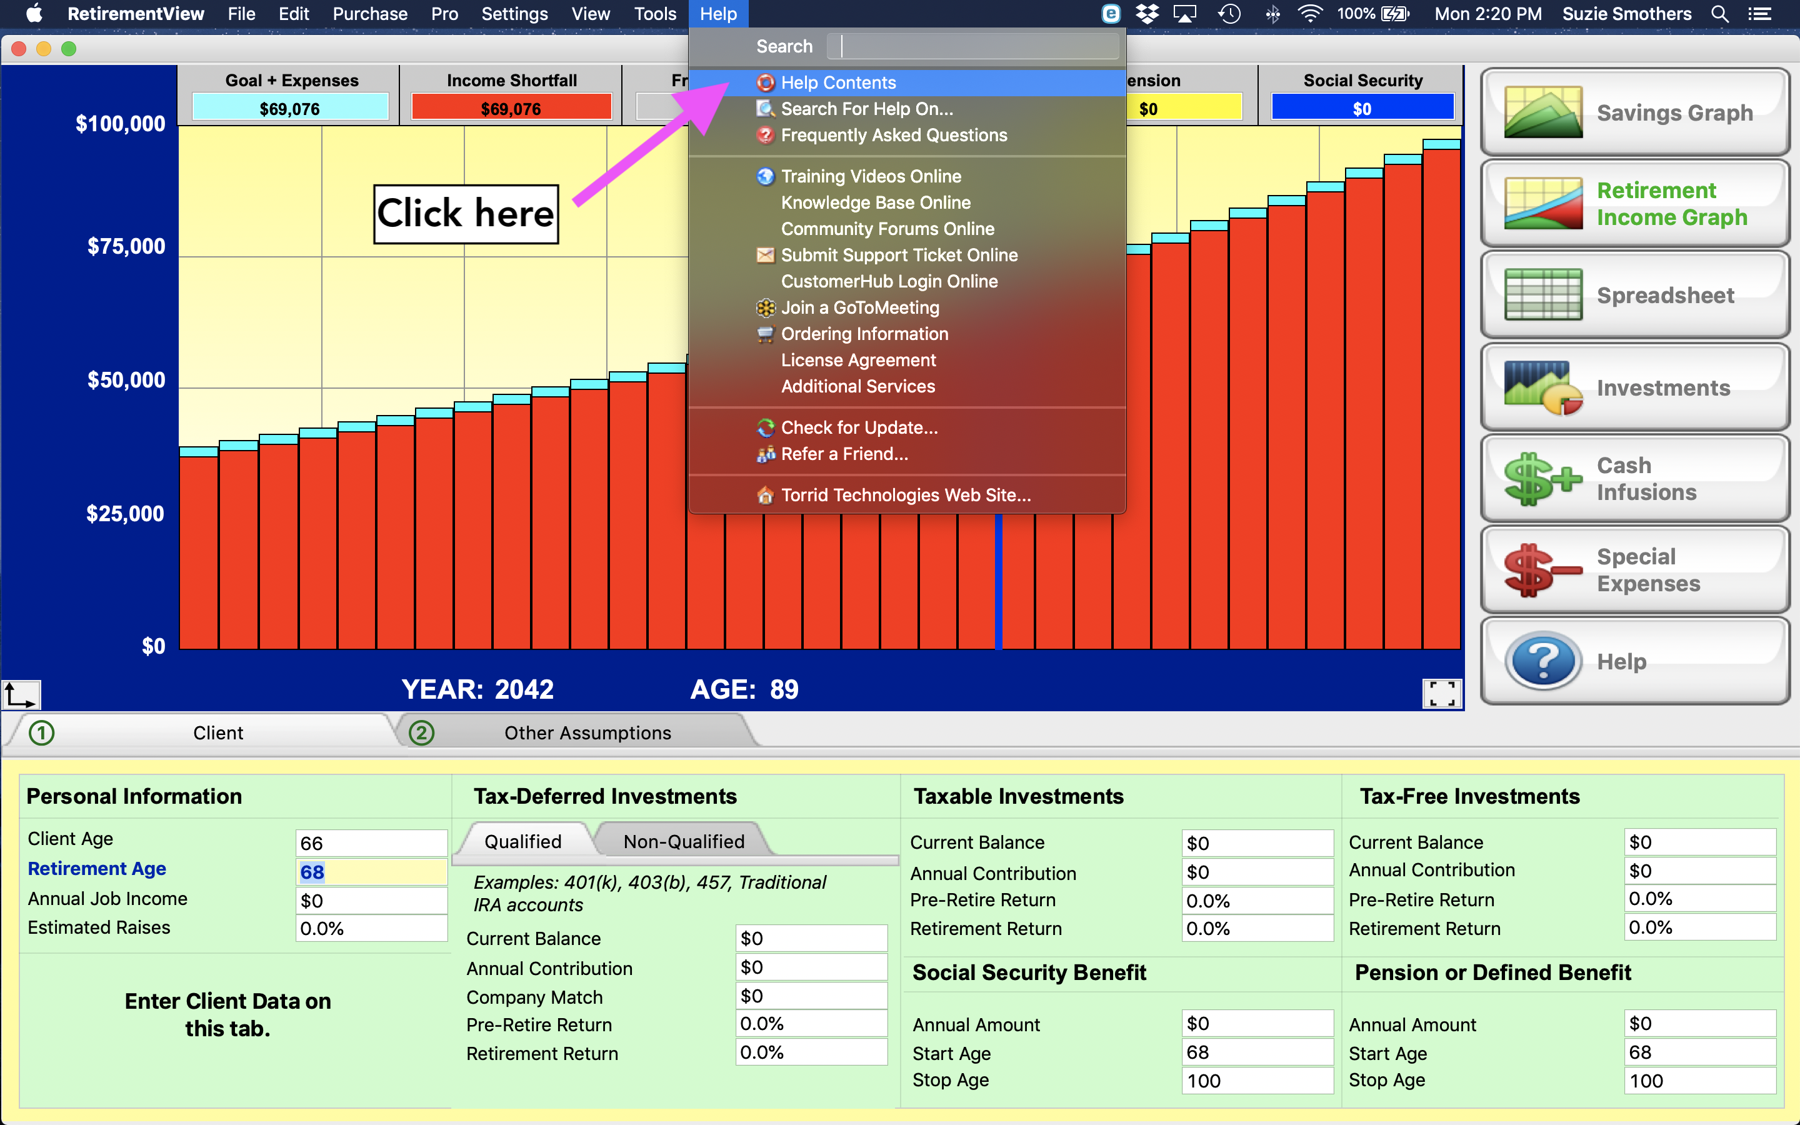Open the Time Machine menu bar icon

point(1229,13)
